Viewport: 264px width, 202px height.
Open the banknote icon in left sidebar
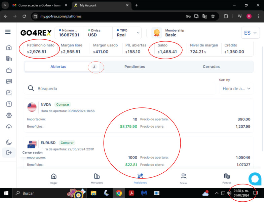click(x=9, y=81)
